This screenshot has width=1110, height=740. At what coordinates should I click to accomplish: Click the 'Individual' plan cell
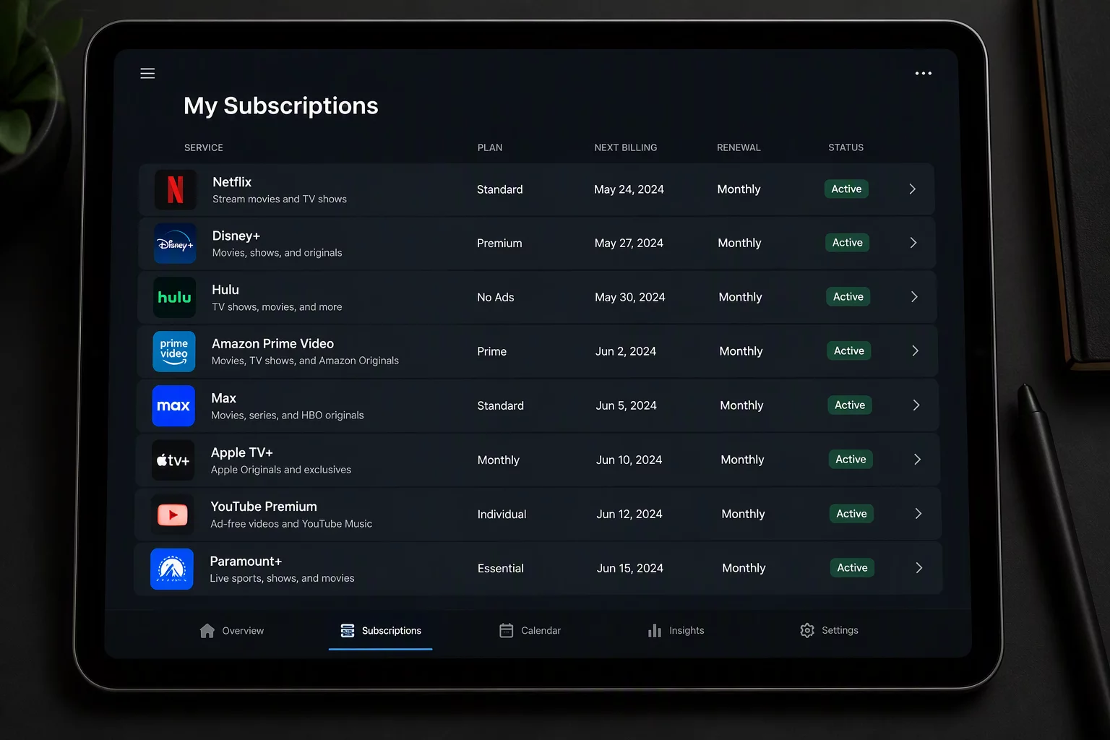[502, 515]
